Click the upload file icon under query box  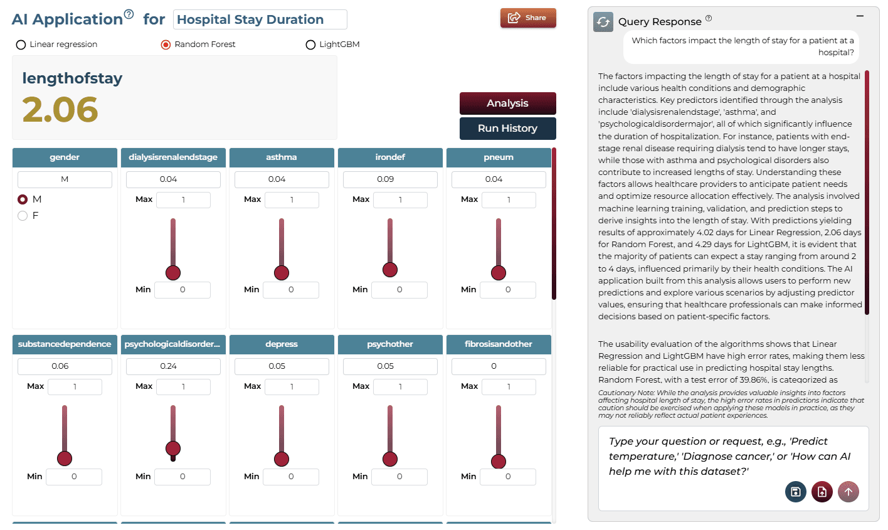coord(822,492)
